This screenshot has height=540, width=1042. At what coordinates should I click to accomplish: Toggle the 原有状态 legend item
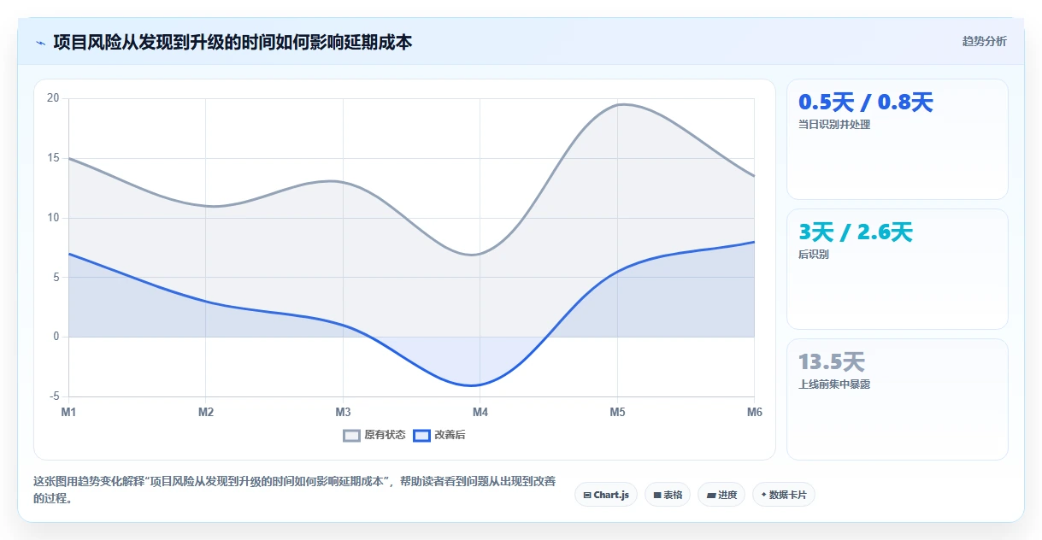374,435
